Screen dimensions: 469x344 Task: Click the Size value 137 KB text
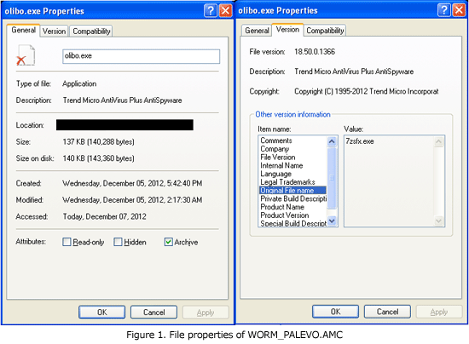pyautogui.click(x=98, y=142)
